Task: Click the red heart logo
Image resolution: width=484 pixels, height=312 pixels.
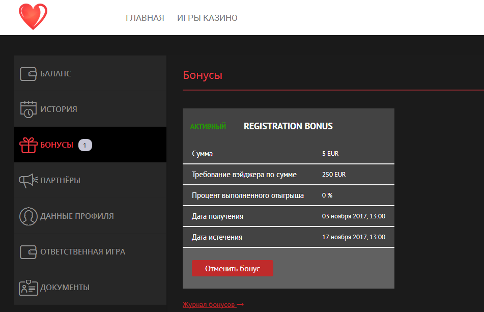Action: [x=33, y=16]
